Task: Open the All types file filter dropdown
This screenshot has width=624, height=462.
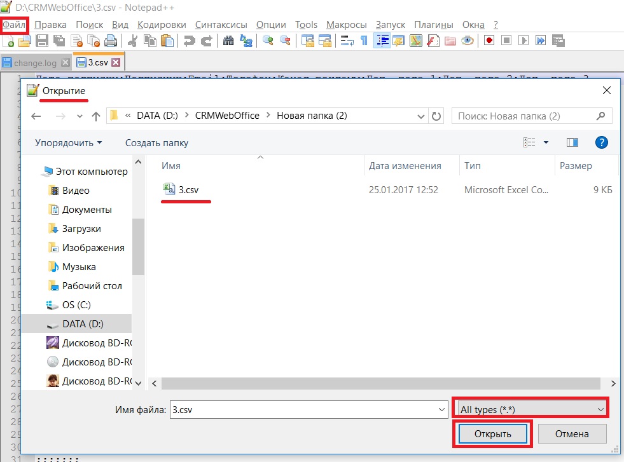Action: [531, 409]
